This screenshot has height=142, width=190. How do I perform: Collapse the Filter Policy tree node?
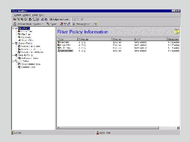click(x=13, y=28)
